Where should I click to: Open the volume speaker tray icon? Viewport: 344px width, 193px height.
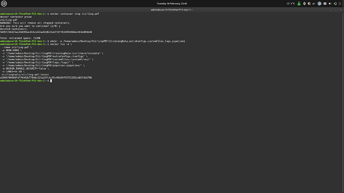[330, 3]
